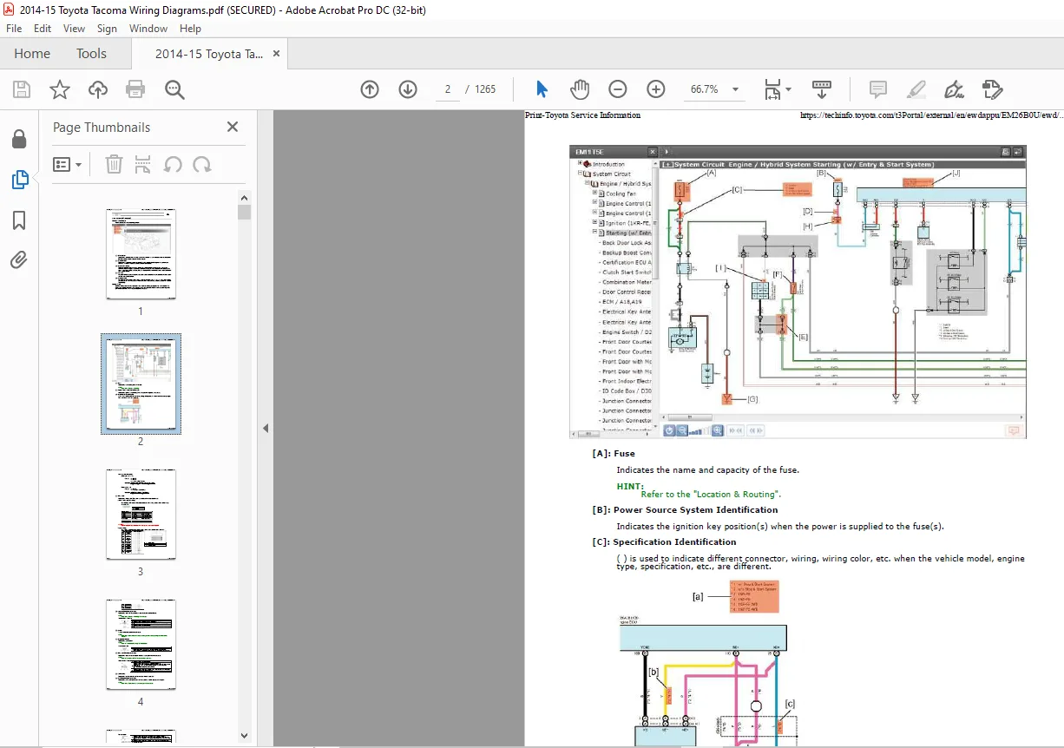
Task: Click the thumbnails panel scrollbar thumb
Action: click(245, 212)
